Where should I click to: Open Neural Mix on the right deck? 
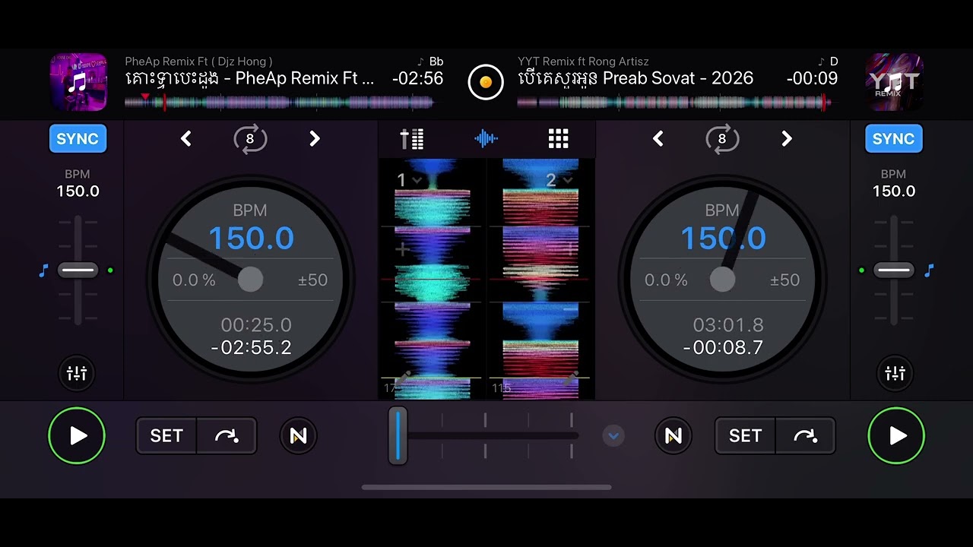(673, 435)
